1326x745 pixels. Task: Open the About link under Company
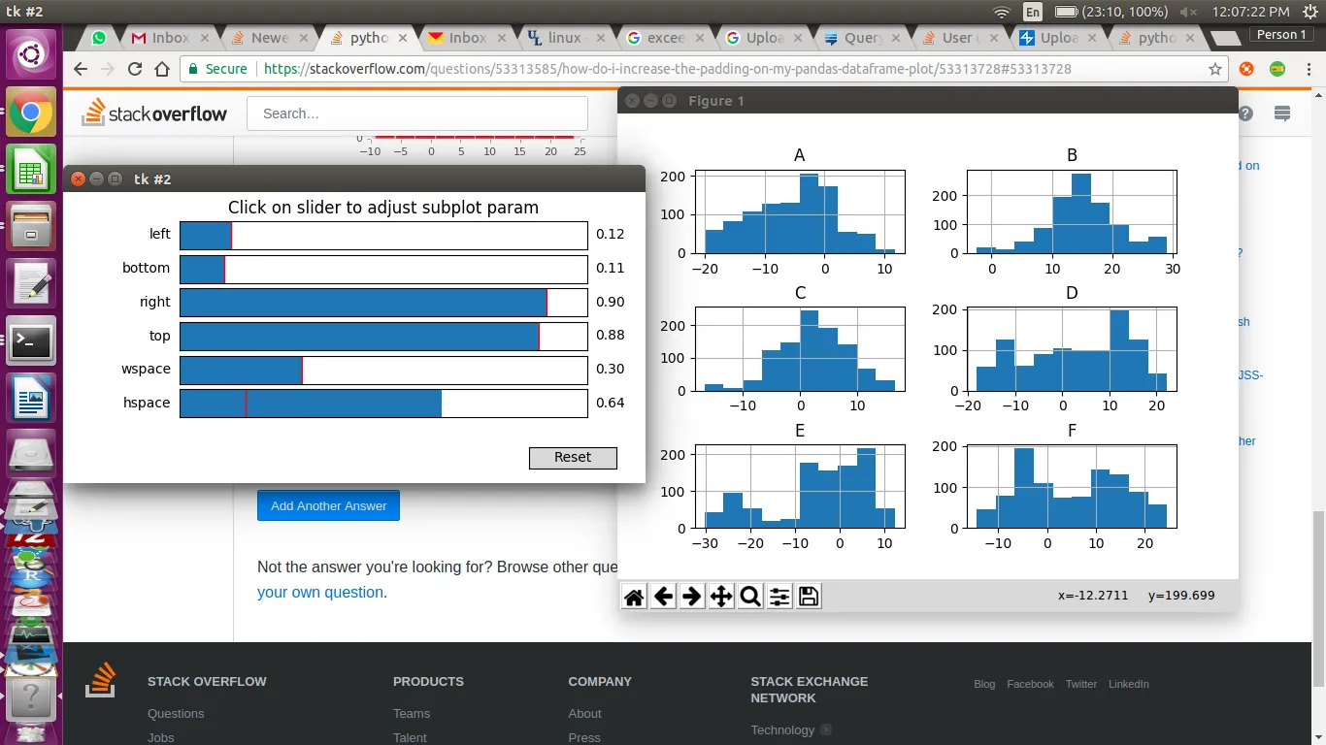[x=584, y=713]
